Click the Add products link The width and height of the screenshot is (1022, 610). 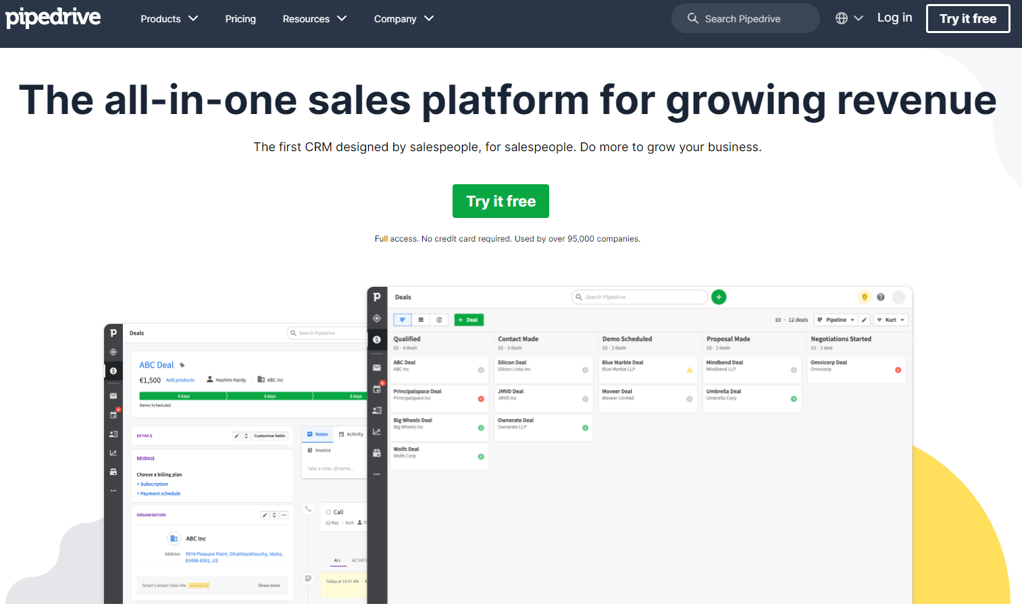[180, 380]
